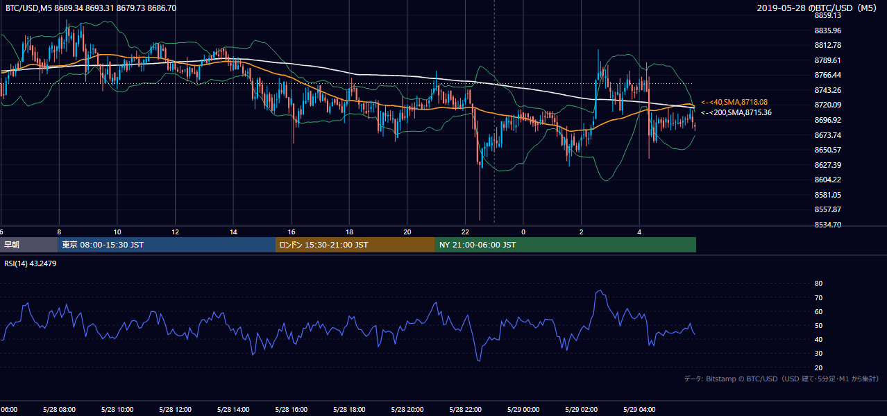The image size is (887, 416).
Task: Click hour label 14 below price chart
Action: (233, 232)
